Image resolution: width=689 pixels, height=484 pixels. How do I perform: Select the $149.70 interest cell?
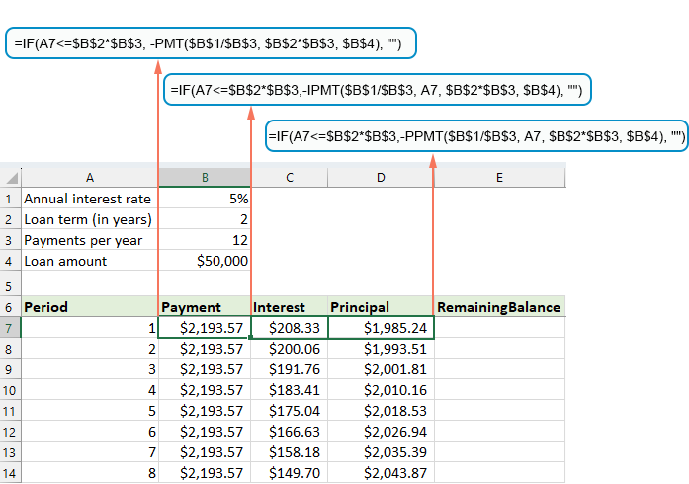tap(290, 473)
